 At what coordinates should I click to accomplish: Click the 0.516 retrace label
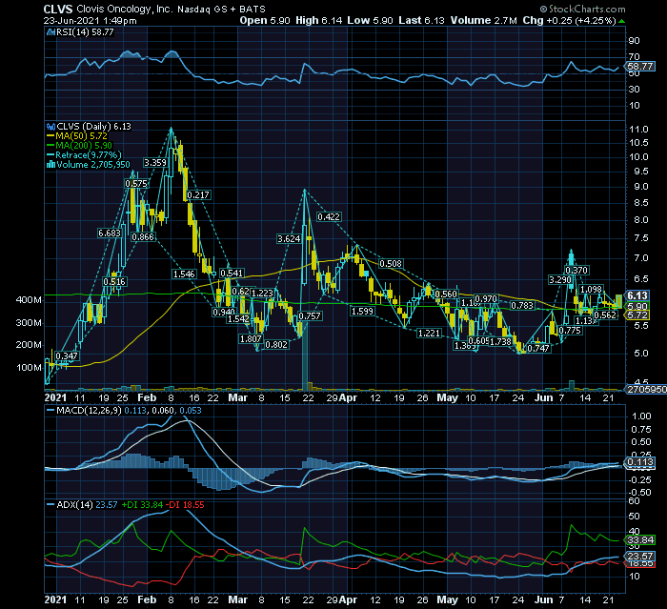(114, 281)
